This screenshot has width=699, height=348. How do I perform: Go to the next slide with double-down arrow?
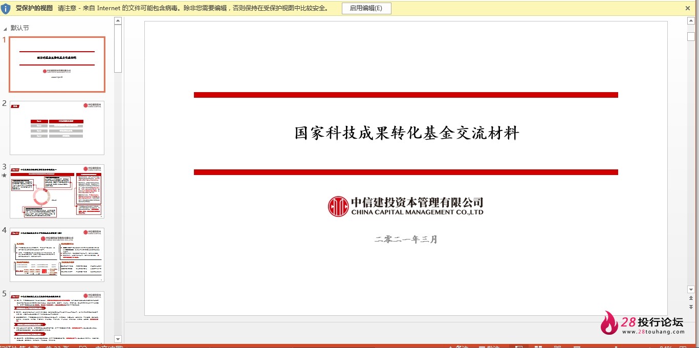[691, 307]
